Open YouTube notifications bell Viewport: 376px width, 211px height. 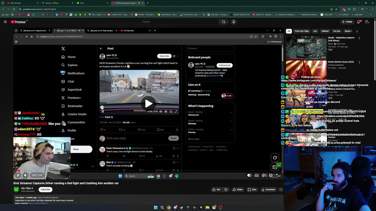359,22
